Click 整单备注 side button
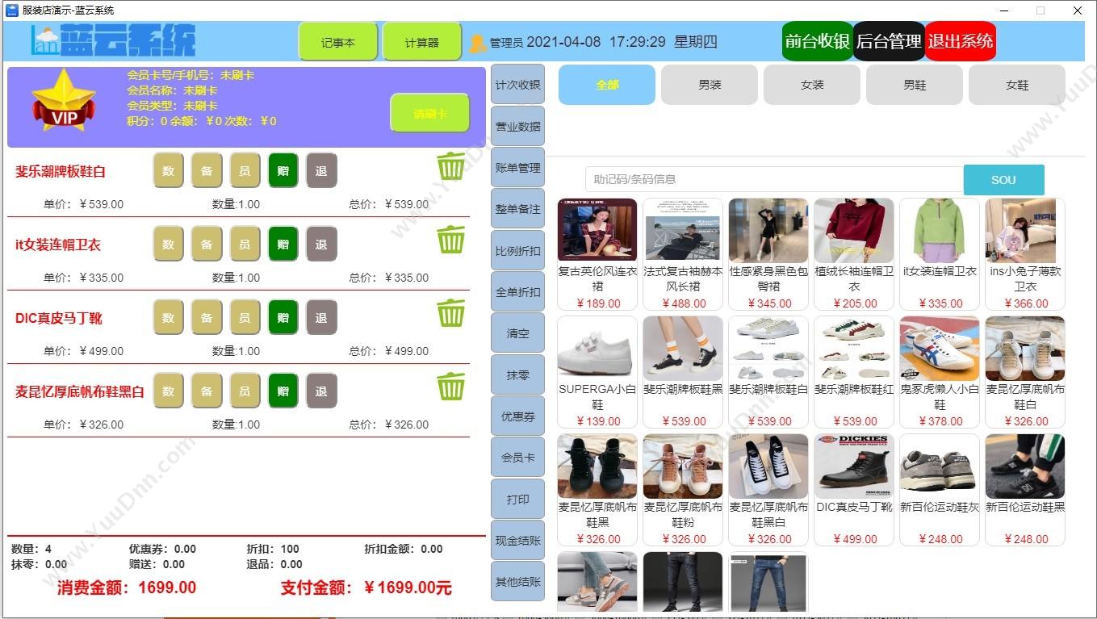 (517, 209)
